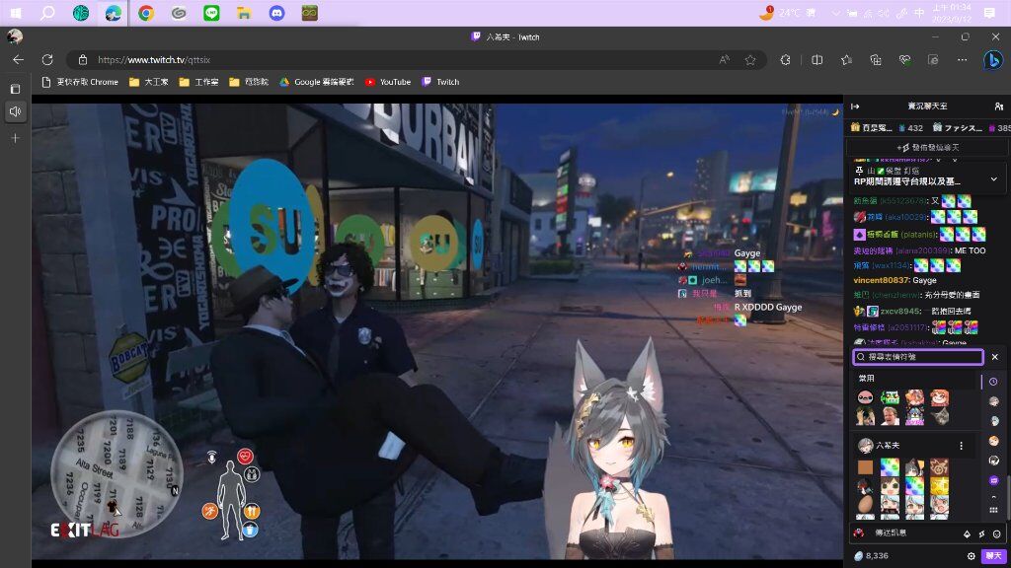Jump to the grid emote section

click(993, 510)
